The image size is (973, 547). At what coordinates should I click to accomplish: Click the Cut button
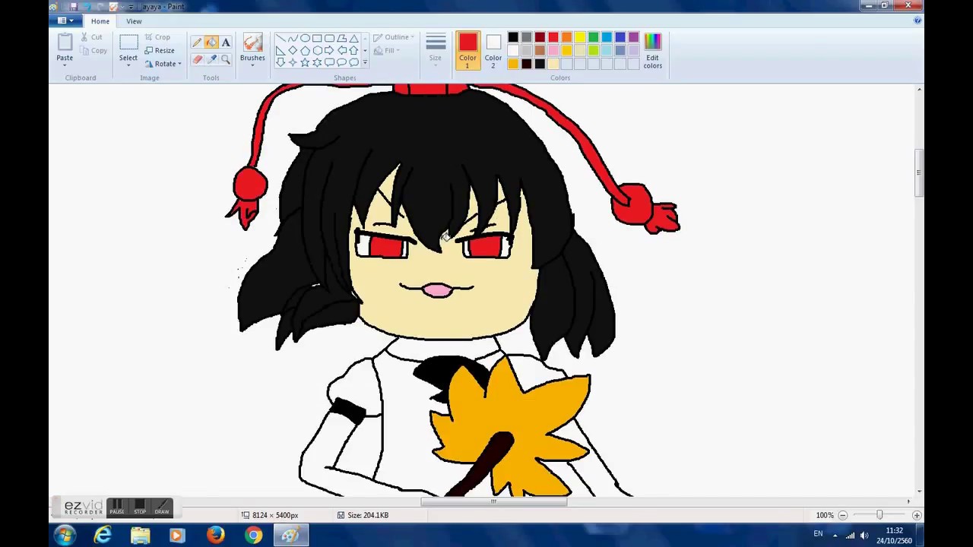click(92, 37)
